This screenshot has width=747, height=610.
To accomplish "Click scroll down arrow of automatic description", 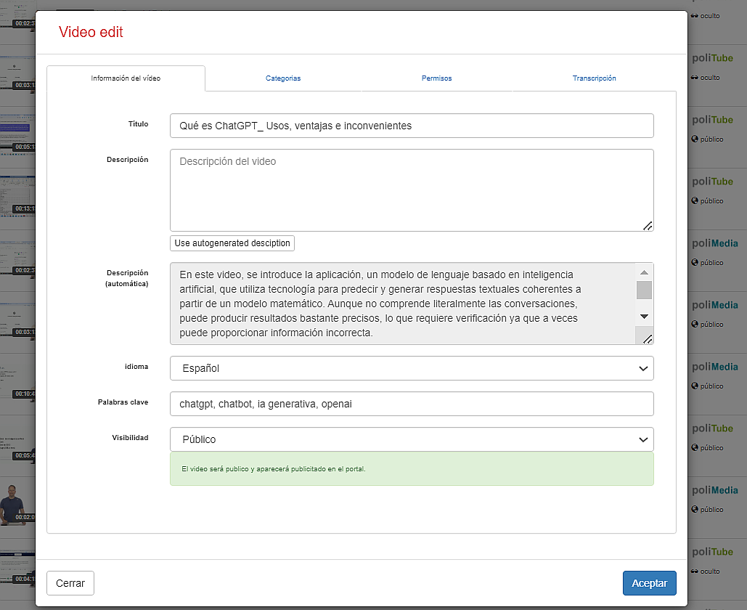I will click(x=644, y=317).
